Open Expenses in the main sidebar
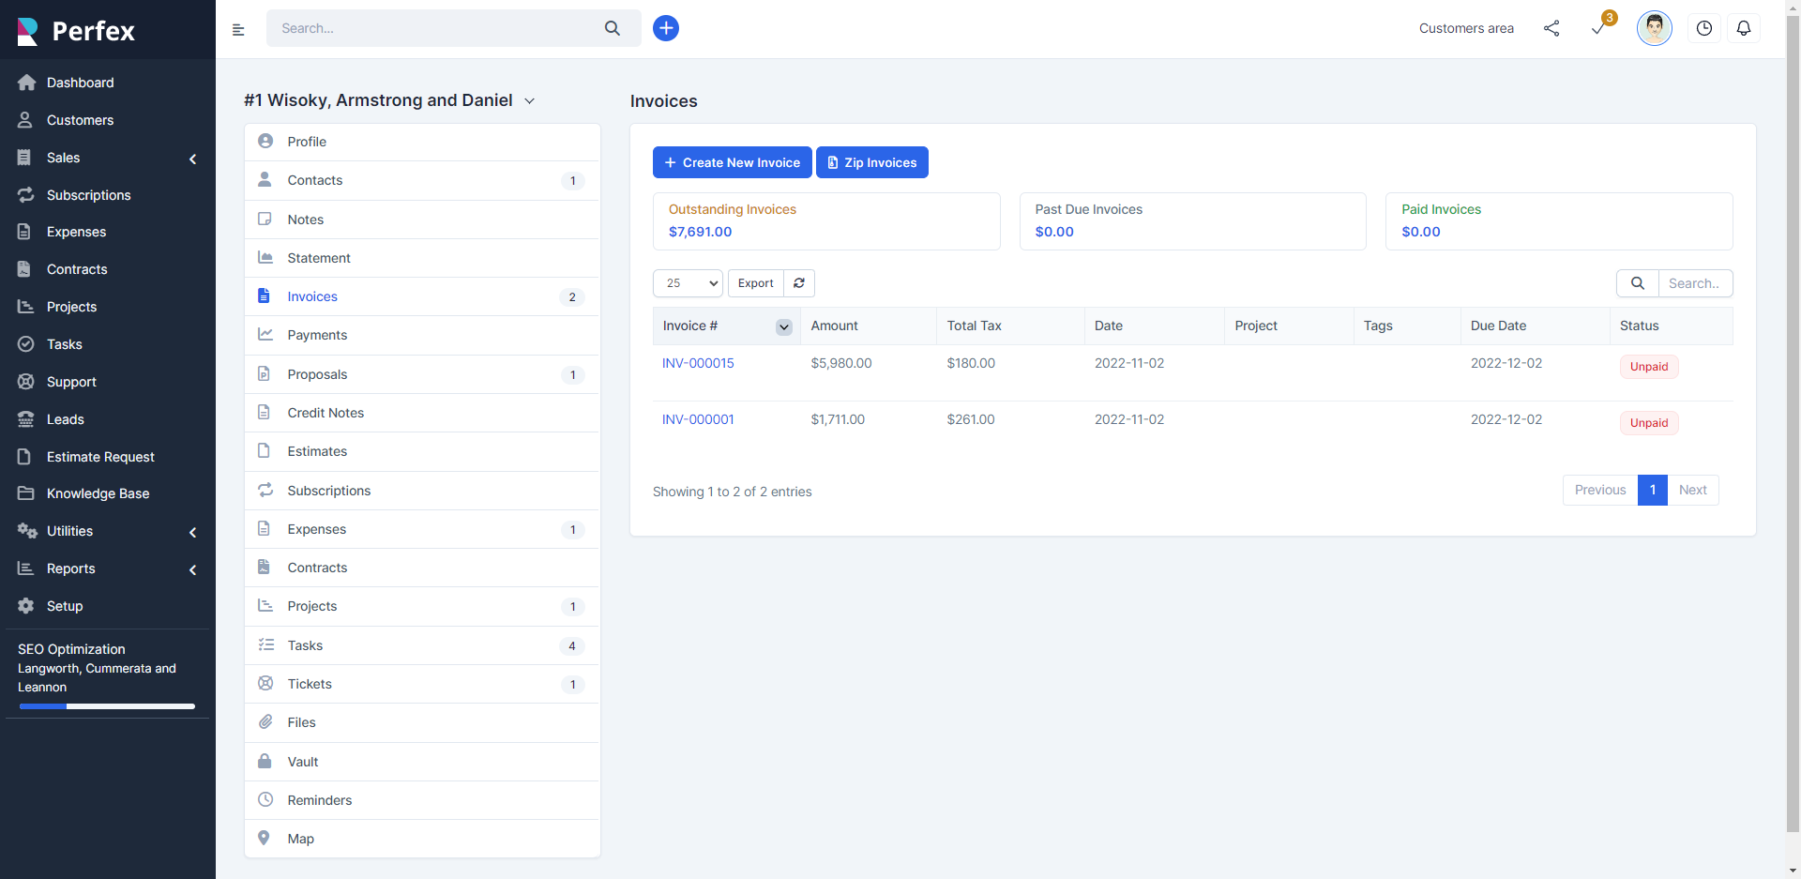The height and width of the screenshot is (879, 1801). point(108,232)
